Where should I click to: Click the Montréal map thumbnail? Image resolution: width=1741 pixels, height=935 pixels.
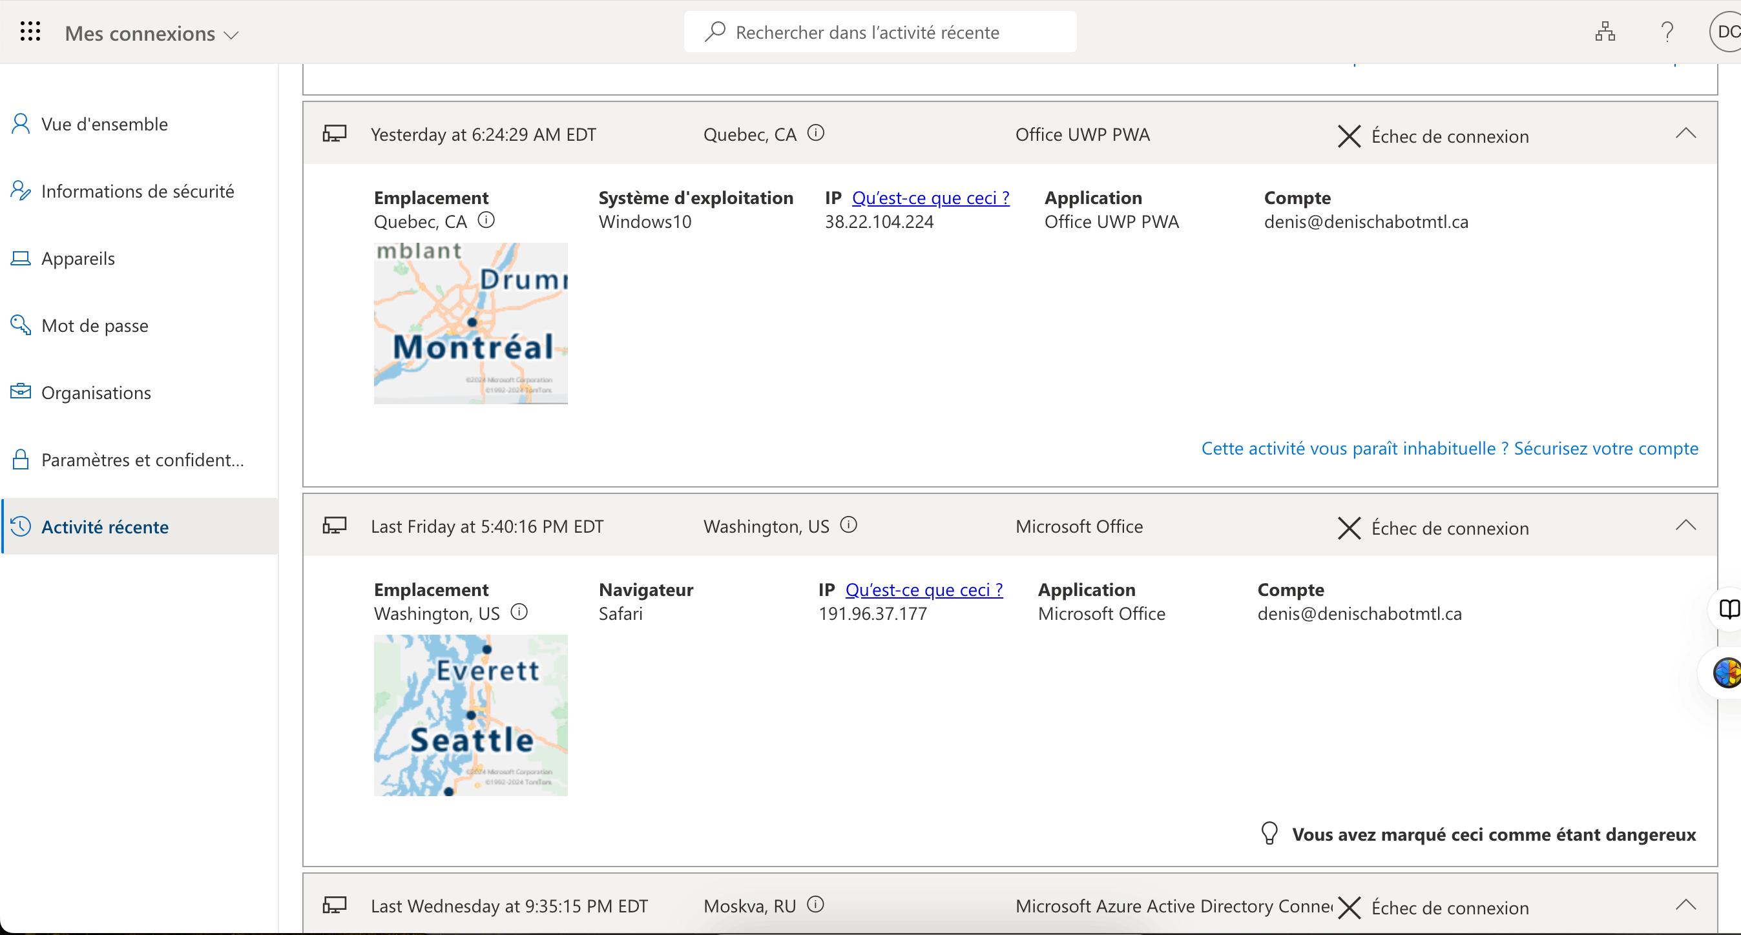470,323
